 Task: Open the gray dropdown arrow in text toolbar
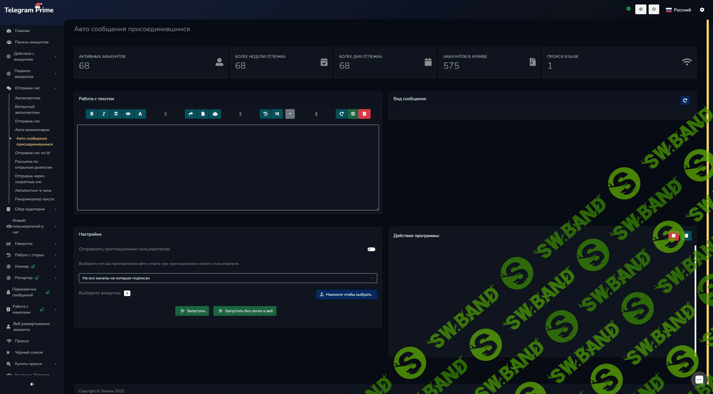tap(290, 114)
